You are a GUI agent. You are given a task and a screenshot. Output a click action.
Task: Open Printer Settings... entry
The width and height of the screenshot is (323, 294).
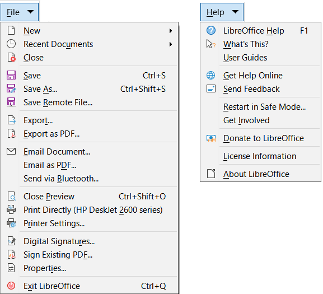(89, 223)
